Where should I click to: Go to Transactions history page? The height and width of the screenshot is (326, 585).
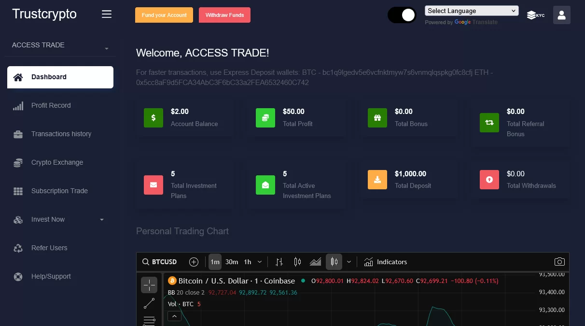coord(61,134)
